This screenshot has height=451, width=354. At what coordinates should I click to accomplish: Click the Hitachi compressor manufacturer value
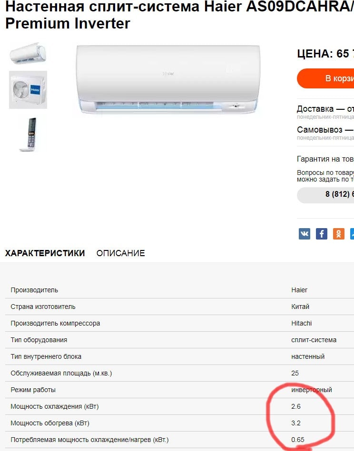(x=302, y=323)
